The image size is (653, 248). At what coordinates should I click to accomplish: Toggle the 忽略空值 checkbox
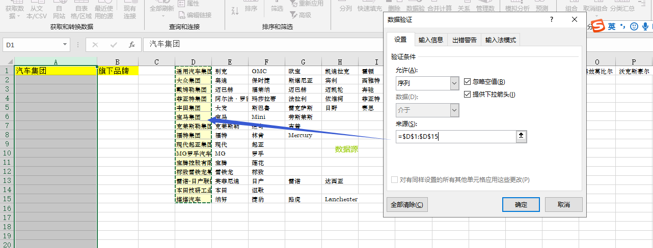click(468, 82)
